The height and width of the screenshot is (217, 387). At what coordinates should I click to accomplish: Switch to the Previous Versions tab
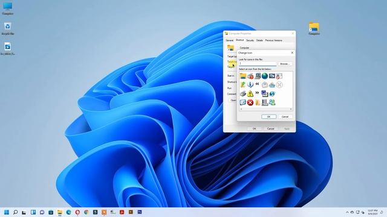pyautogui.click(x=274, y=40)
